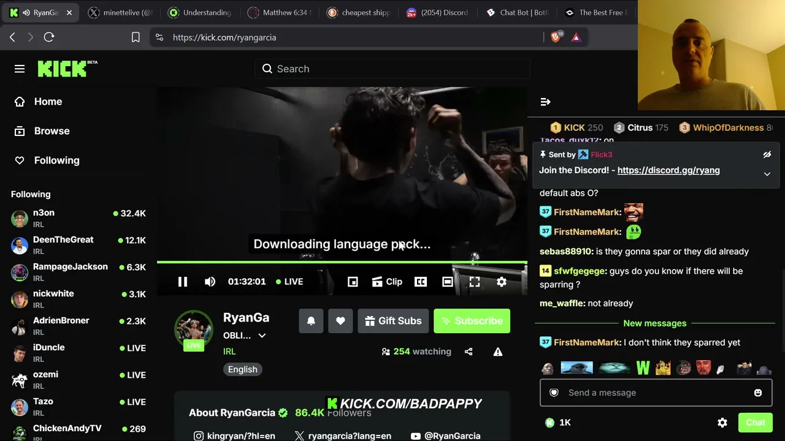Open ozemi's channel
The width and height of the screenshot is (785, 441).
point(78,380)
